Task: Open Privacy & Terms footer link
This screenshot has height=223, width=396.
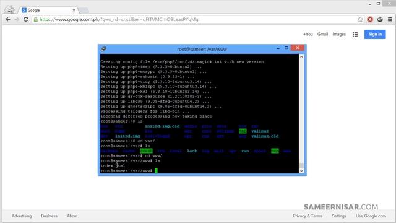Action: pyautogui.click(x=308, y=216)
